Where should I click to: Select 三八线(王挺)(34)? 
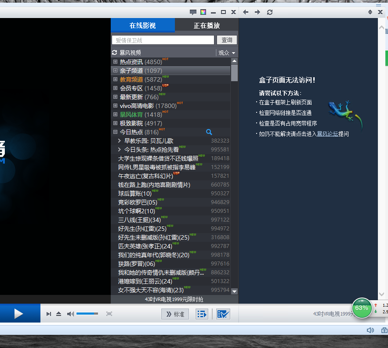pyautogui.click(x=139, y=220)
